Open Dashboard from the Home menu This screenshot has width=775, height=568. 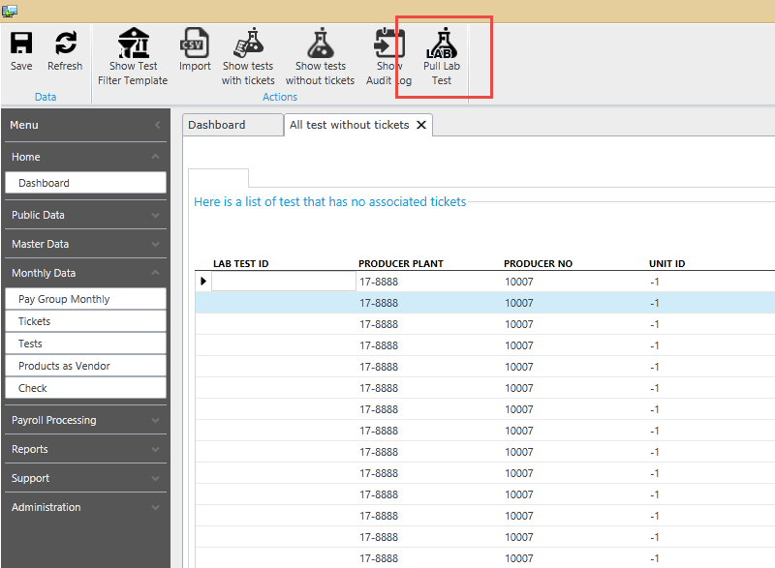[85, 183]
